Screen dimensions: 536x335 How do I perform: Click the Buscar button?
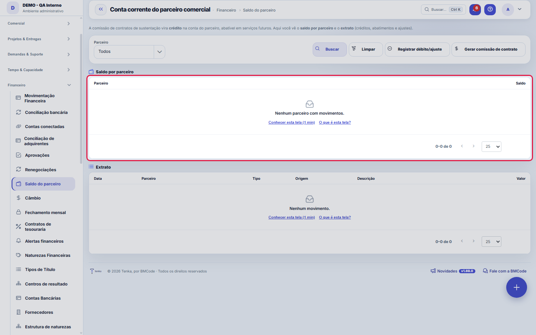tap(329, 50)
